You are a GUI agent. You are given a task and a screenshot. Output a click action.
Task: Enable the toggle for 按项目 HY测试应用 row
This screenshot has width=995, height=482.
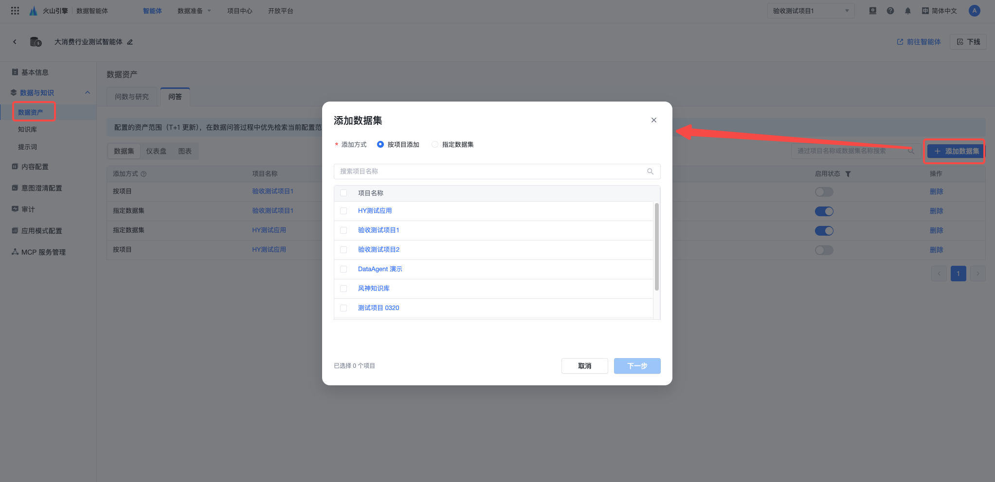(x=824, y=250)
